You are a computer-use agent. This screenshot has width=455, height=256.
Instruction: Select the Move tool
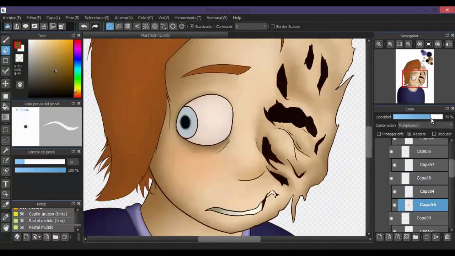[6, 84]
